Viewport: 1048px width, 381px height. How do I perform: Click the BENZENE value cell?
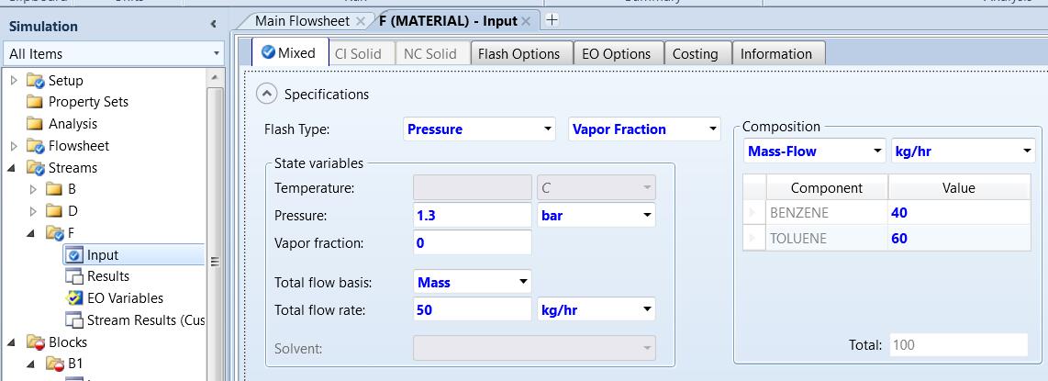pyautogui.click(x=954, y=213)
